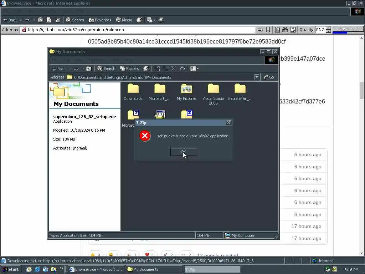Close the 7-Zip error dialog
The height and width of the screenshot is (274, 365).
pyautogui.click(x=229, y=123)
